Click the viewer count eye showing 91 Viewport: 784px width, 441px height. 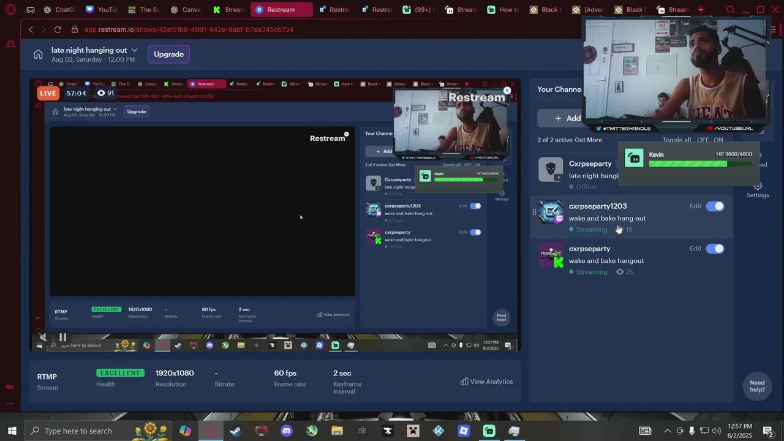(x=106, y=93)
